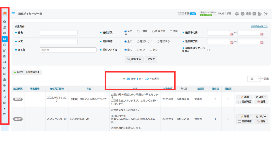Open the speech bubble chat sidebar icon
The image size is (272, 142).
tap(5, 68)
